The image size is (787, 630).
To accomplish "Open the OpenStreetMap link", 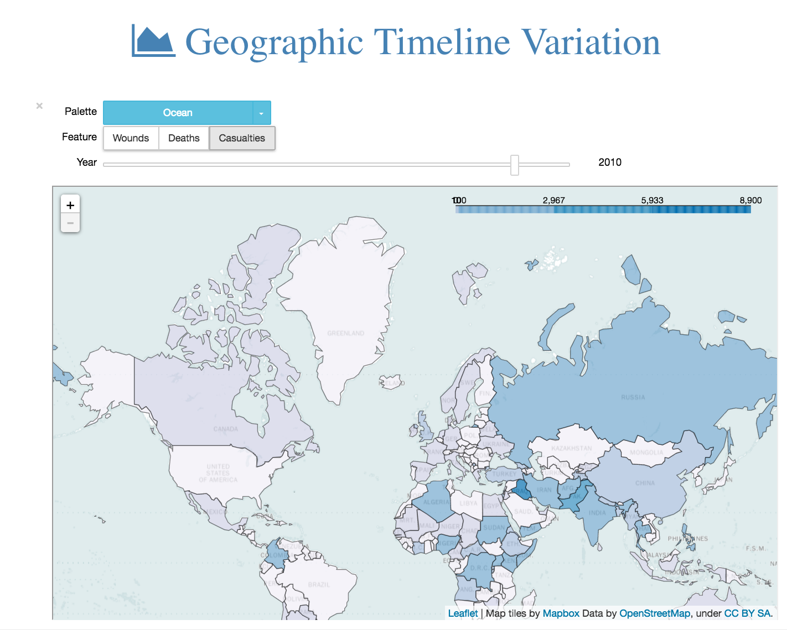I will pos(655,613).
